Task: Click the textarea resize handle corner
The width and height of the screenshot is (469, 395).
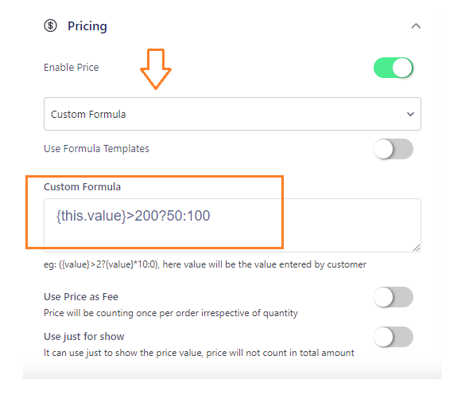Action: point(417,248)
